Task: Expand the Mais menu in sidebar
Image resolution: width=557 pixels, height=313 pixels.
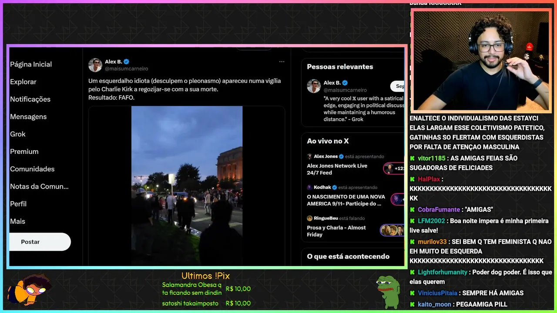Action: tap(18, 221)
